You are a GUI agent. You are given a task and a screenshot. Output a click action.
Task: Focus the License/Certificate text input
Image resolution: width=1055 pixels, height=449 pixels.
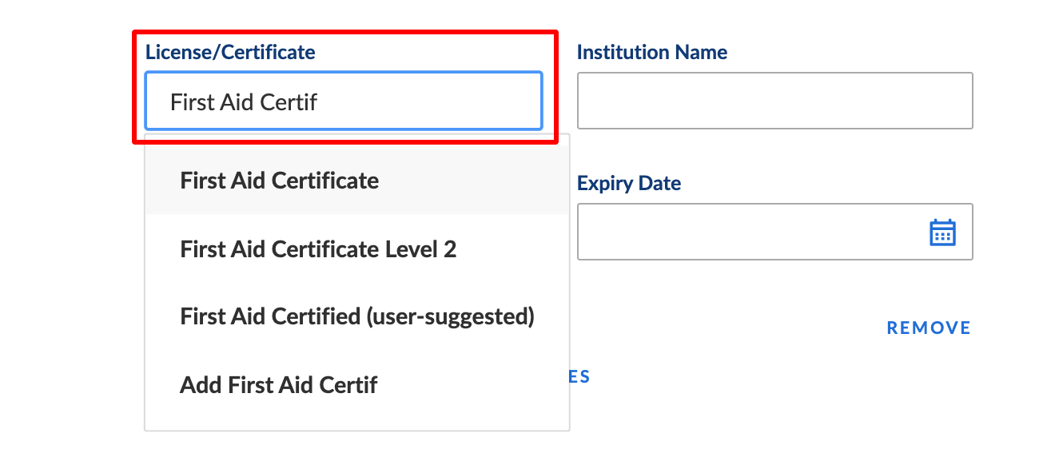pyautogui.click(x=344, y=101)
